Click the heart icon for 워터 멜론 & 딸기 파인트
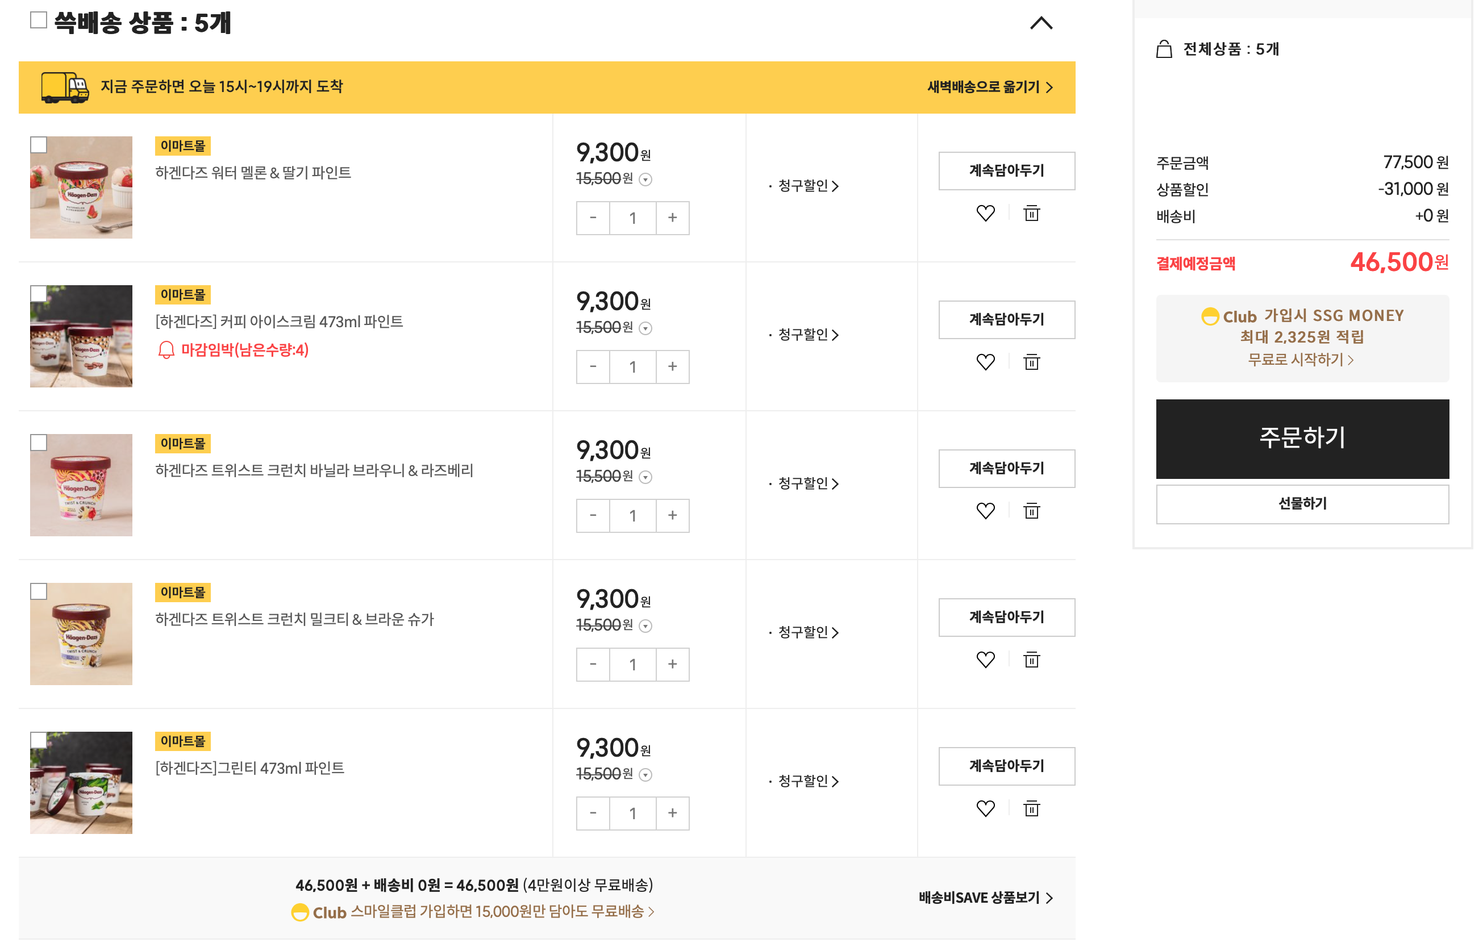 [985, 213]
